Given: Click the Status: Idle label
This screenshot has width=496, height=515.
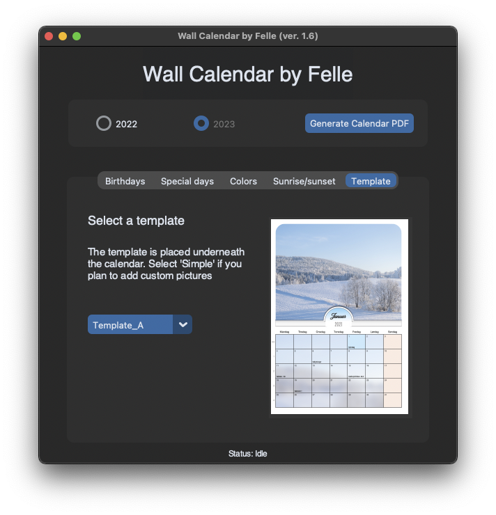Looking at the screenshot, I should [x=248, y=454].
